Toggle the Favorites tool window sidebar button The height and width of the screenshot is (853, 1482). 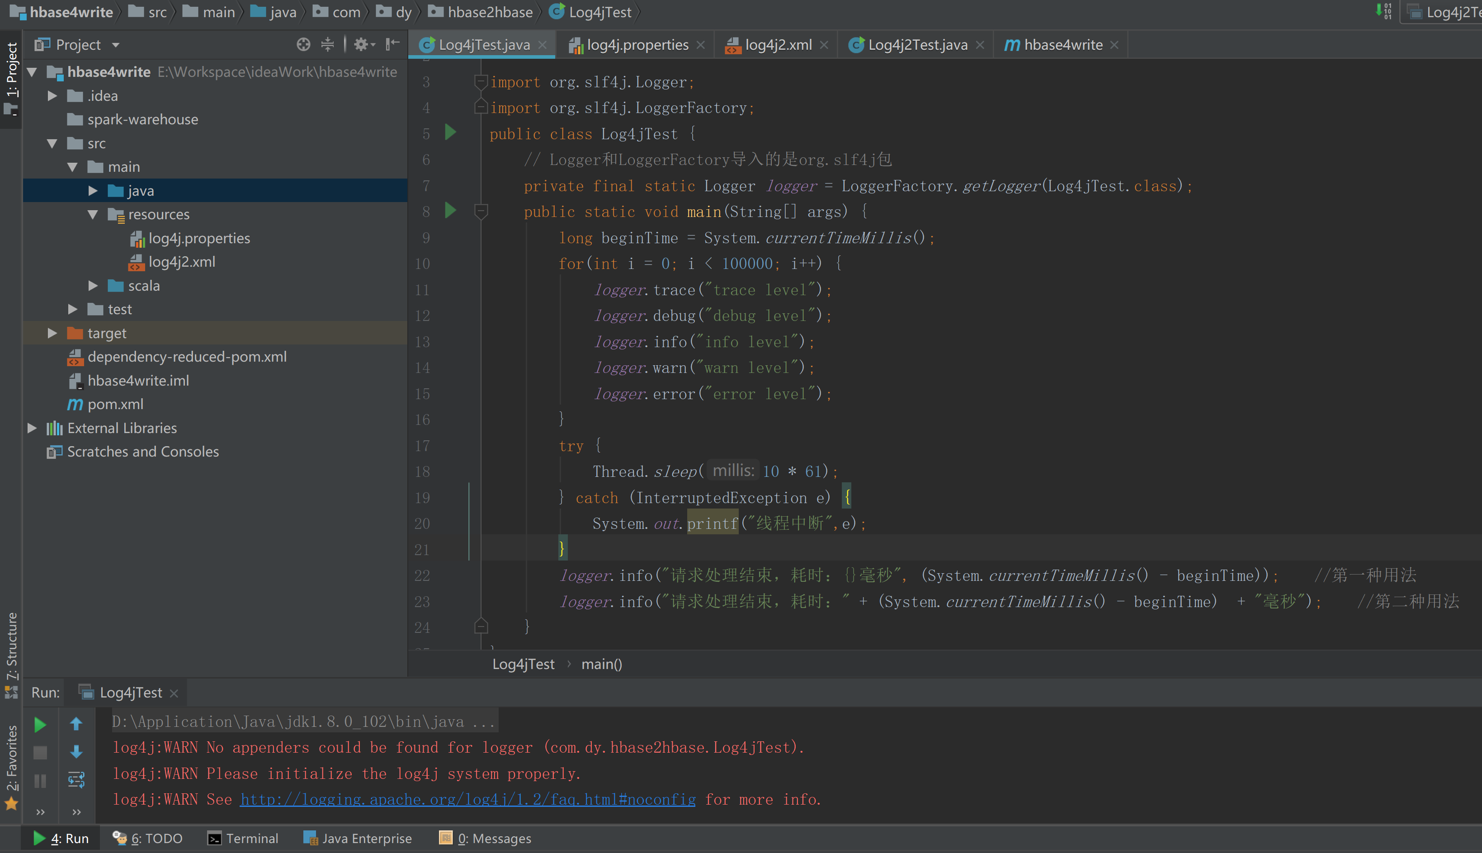[x=12, y=758]
